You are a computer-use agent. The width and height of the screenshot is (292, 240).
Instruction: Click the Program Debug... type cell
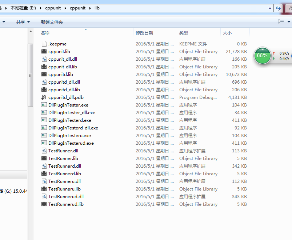[198, 97]
